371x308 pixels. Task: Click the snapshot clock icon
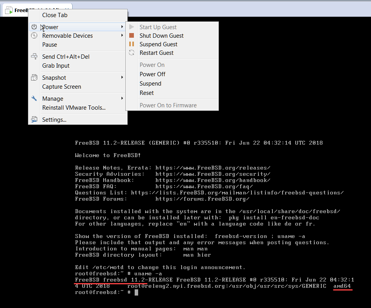(x=34, y=77)
